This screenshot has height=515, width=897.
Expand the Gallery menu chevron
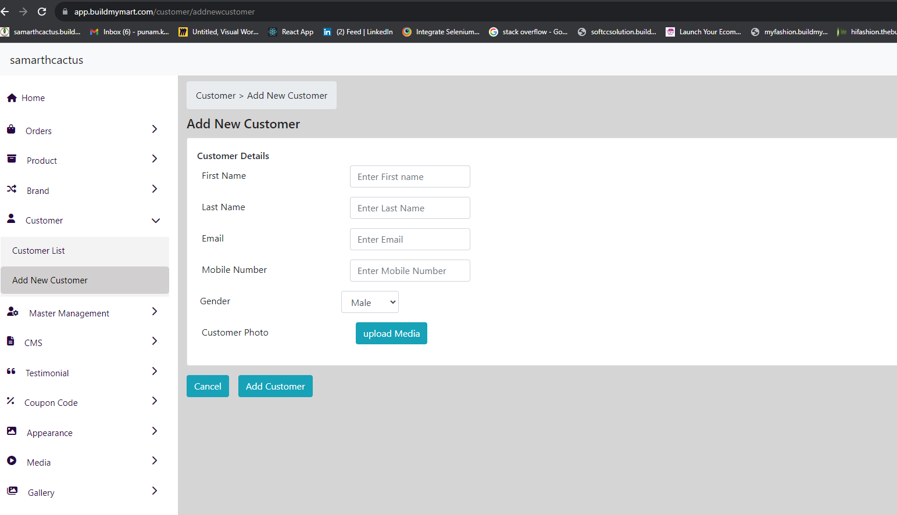point(155,491)
